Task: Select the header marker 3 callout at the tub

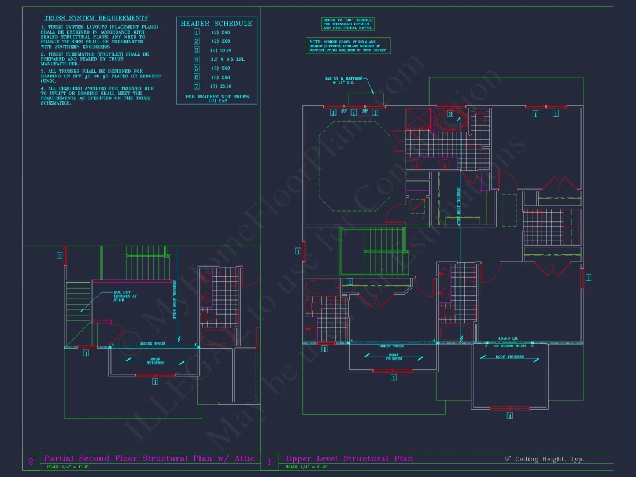Action: [x=450, y=114]
